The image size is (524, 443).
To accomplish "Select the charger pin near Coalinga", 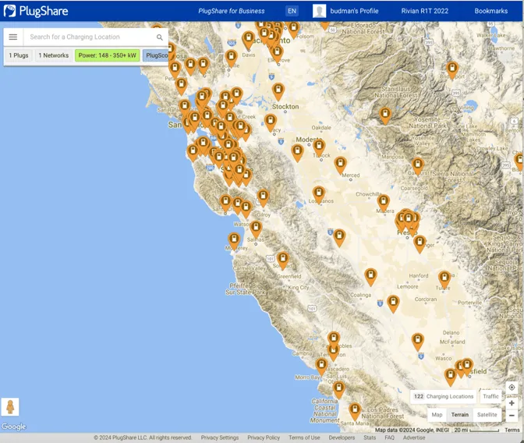I will [370, 277].
